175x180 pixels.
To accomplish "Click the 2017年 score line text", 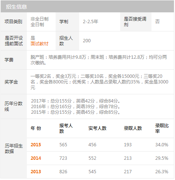I will tap(76, 101).
